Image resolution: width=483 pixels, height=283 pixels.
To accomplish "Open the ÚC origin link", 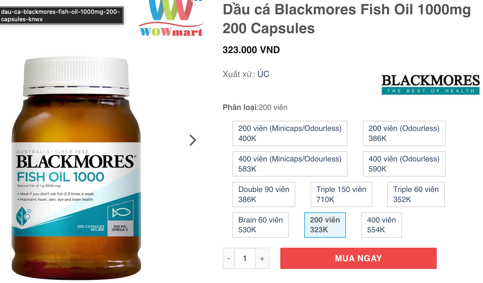I will (x=263, y=74).
